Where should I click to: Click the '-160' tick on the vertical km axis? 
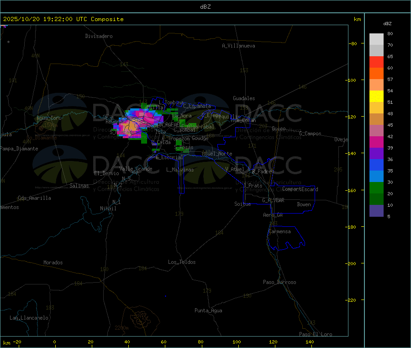click(350, 190)
